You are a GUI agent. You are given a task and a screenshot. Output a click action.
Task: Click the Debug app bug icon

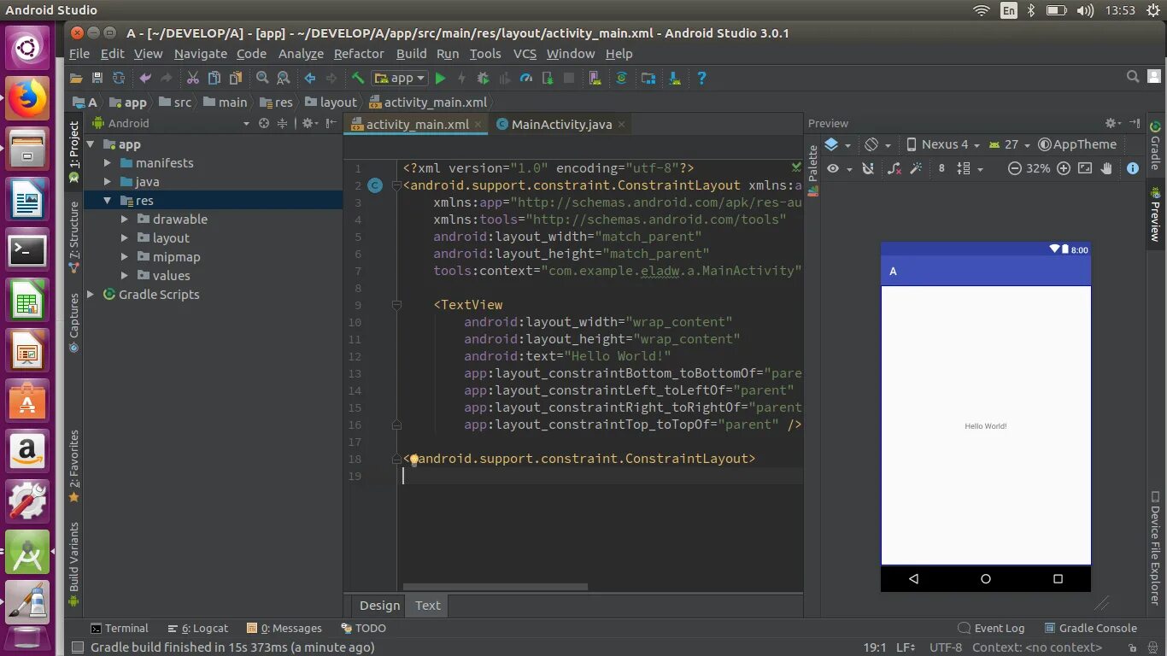(484, 78)
